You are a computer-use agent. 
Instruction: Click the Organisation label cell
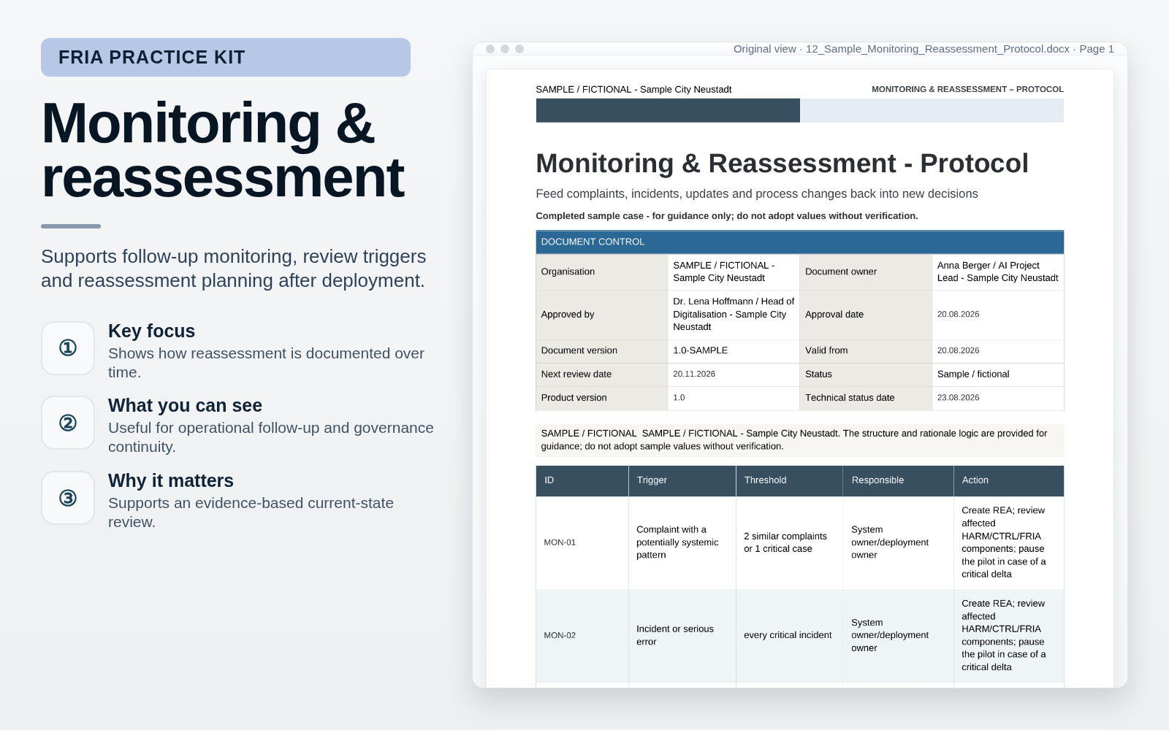(601, 272)
